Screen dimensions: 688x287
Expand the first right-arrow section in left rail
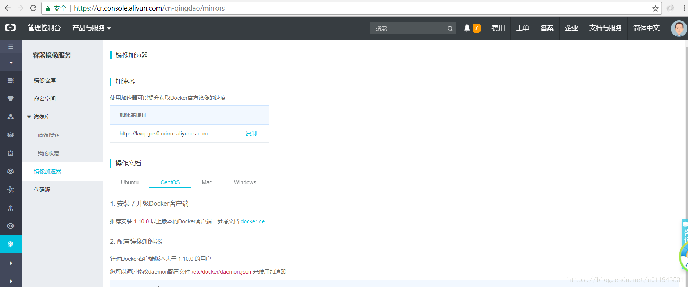(11, 263)
